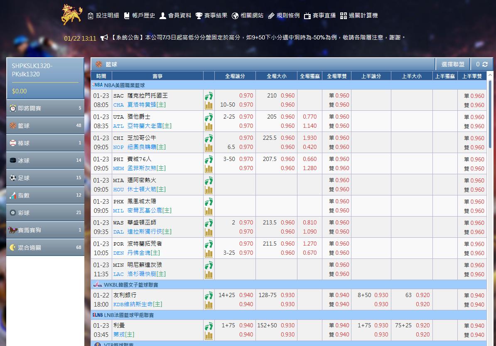Viewport: 496px width, 346px height.
Task: Click footprints icon for MIN vs LAC game
Action: pyautogui.click(x=209, y=265)
